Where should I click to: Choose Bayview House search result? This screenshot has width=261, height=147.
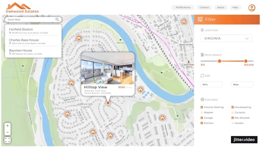(x=33, y=51)
